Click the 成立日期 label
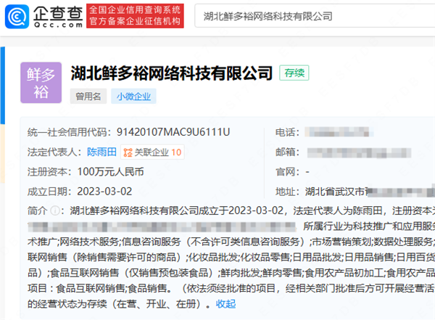 pyautogui.click(x=51, y=192)
